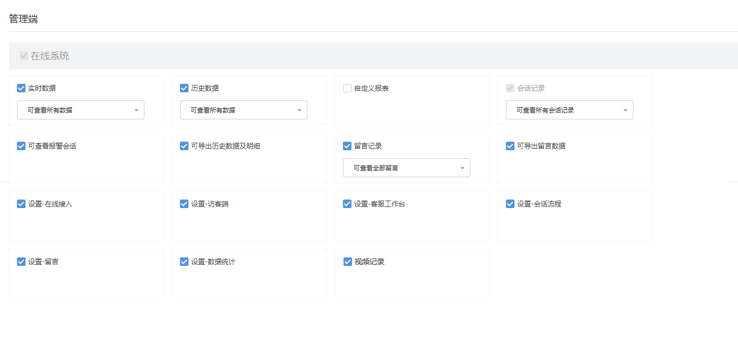Uncheck the 历史数据 checkbox
Viewport: 738px width, 354px height.
click(x=184, y=88)
